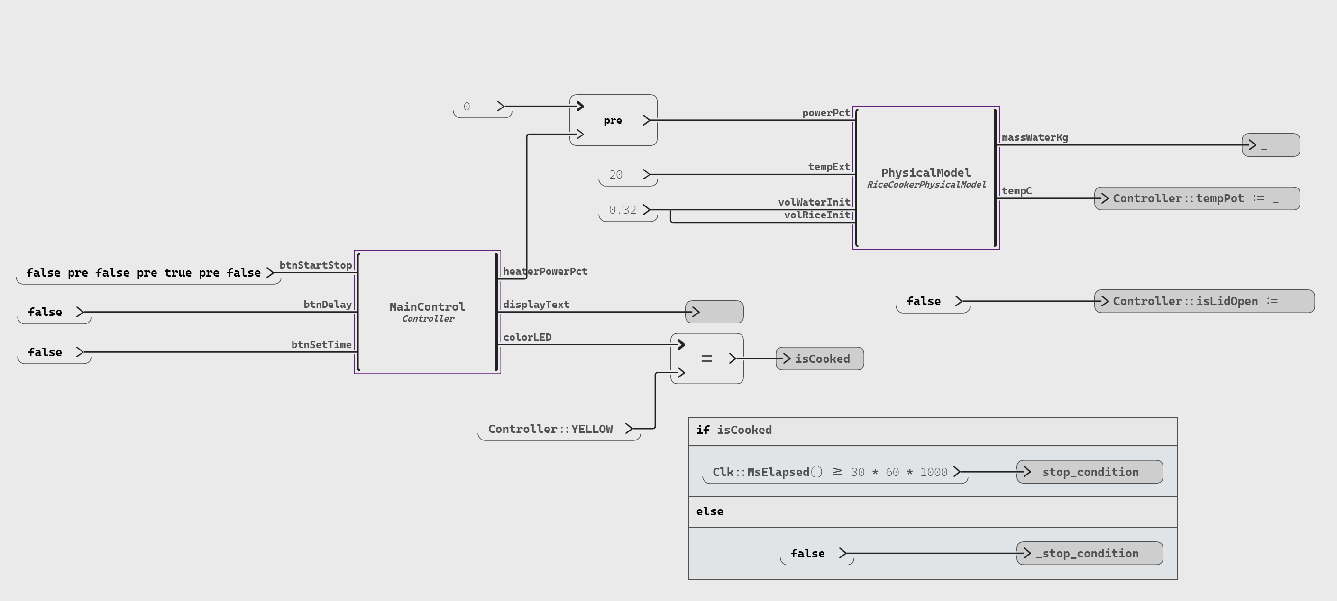The height and width of the screenshot is (601, 1337).
Task: Click the 0 initial value constant
Action: click(x=467, y=107)
